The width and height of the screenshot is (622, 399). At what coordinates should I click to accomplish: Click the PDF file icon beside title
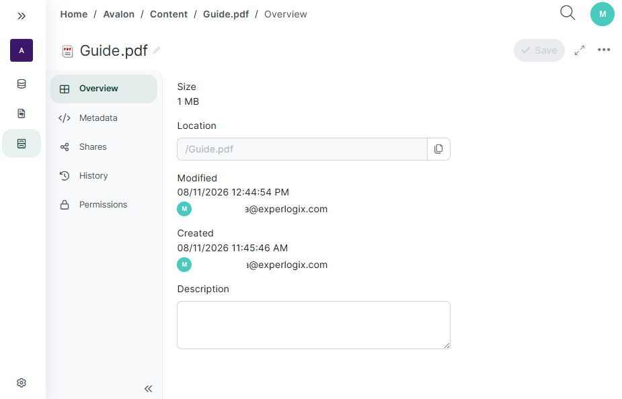point(67,51)
